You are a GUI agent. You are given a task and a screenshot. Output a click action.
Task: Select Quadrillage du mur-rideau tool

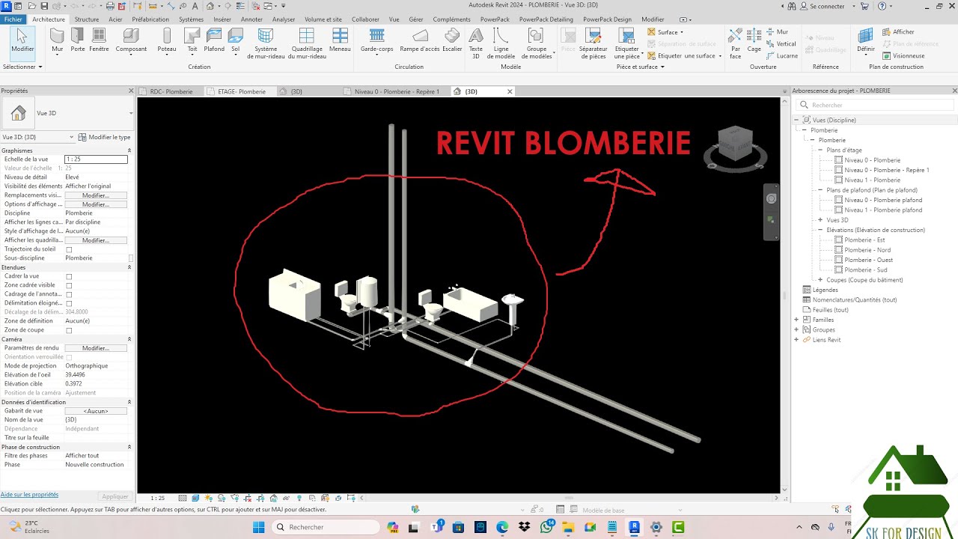pos(307,43)
